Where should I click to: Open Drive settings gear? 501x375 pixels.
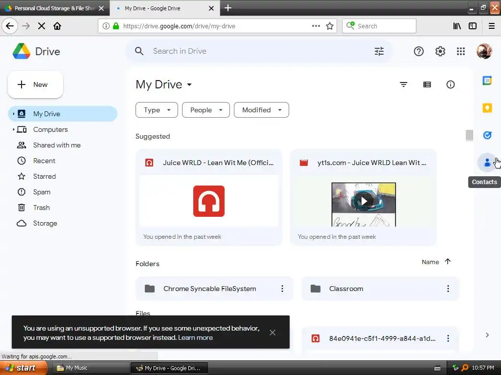coord(440,51)
